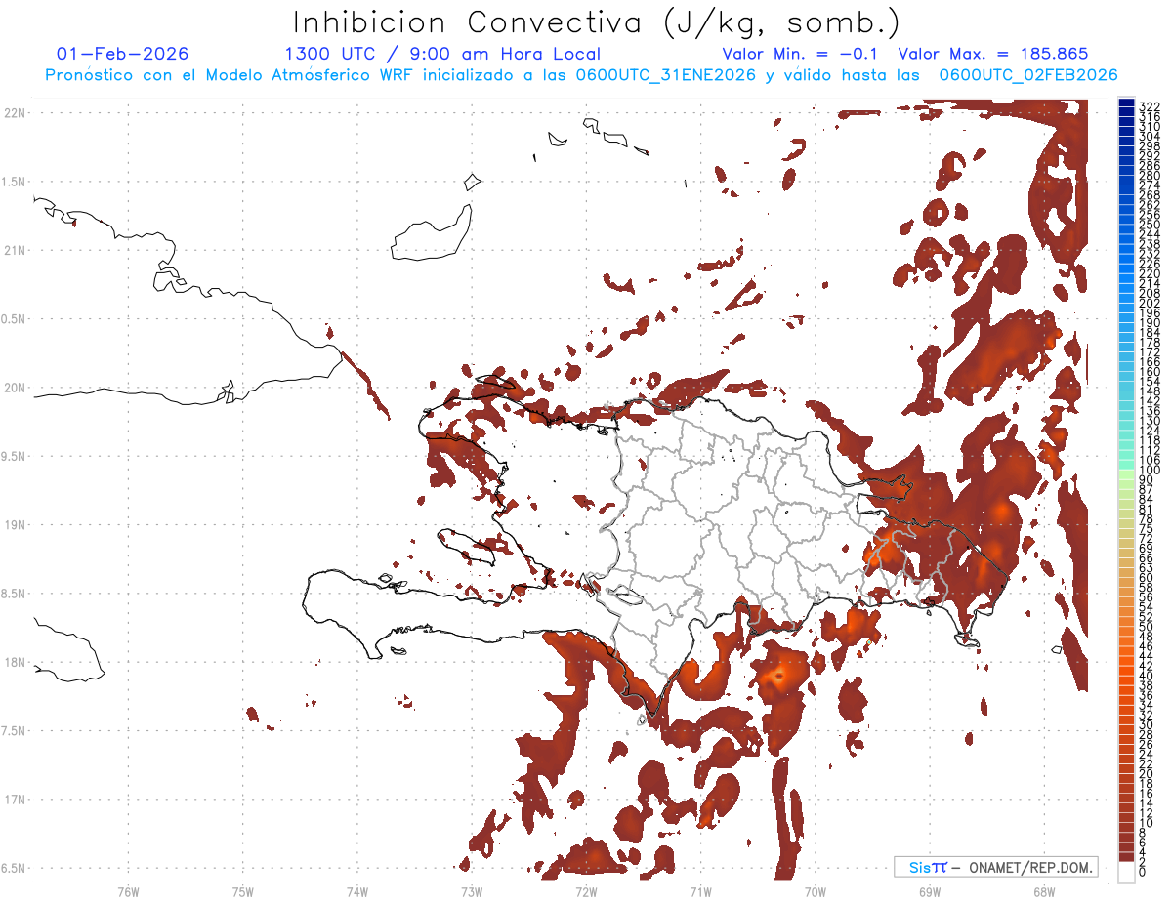Click the initialization time '0600UTC_31ENE2026'
Viewport: 1172px width, 905px height.
tap(665, 75)
